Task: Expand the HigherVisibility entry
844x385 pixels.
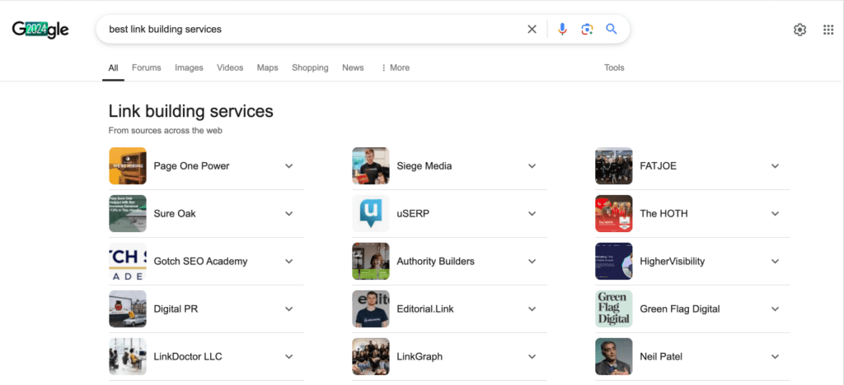Action: tap(775, 262)
